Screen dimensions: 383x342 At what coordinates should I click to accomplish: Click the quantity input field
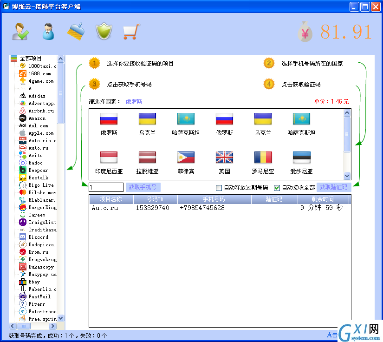pyautogui.click(x=106, y=187)
